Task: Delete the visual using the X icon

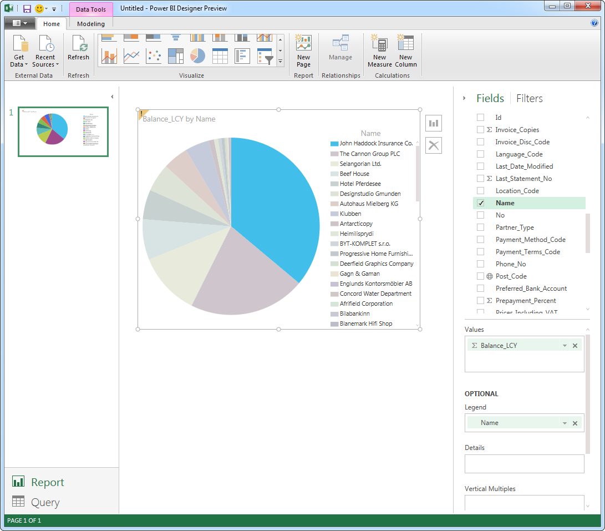Action: (434, 145)
